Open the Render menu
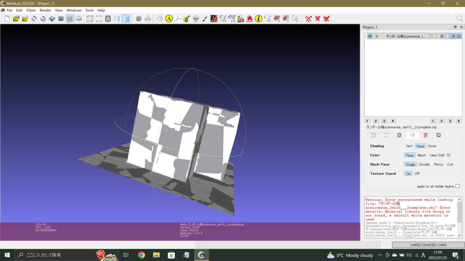 tap(45, 10)
